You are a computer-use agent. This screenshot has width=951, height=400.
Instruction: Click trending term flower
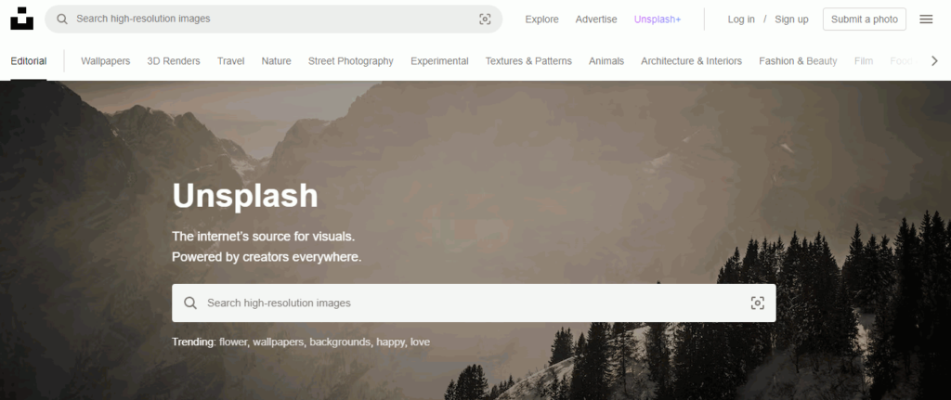click(233, 342)
